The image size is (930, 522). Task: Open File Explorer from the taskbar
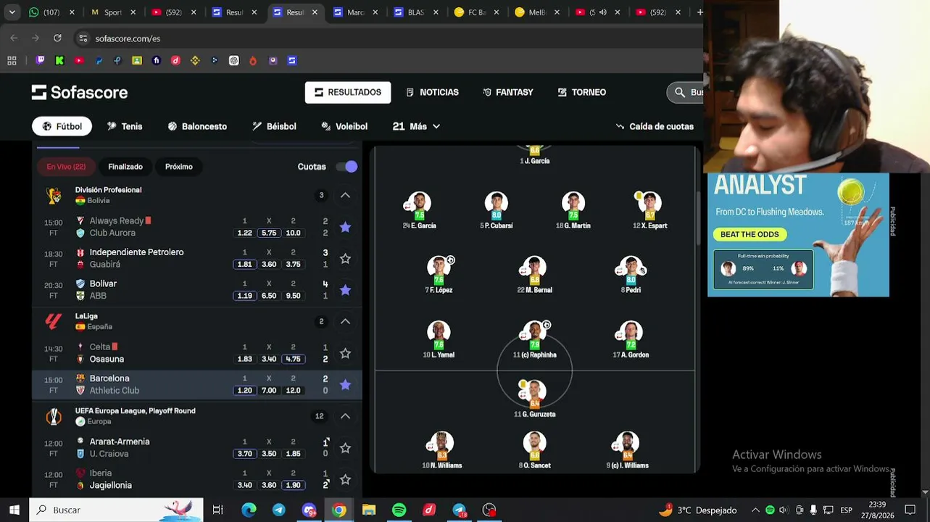tap(369, 510)
